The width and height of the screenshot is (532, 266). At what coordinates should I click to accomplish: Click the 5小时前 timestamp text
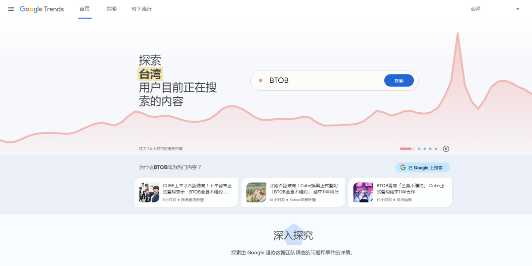[169, 200]
